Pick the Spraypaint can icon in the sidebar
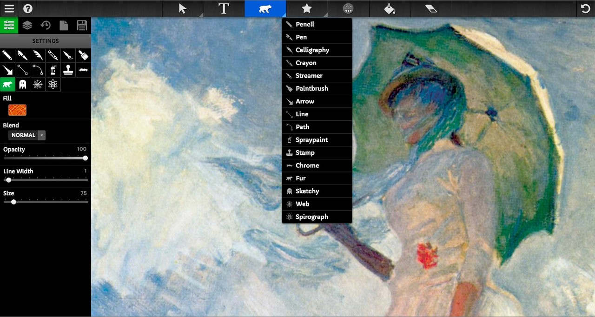The image size is (595, 317). pyautogui.click(x=53, y=70)
